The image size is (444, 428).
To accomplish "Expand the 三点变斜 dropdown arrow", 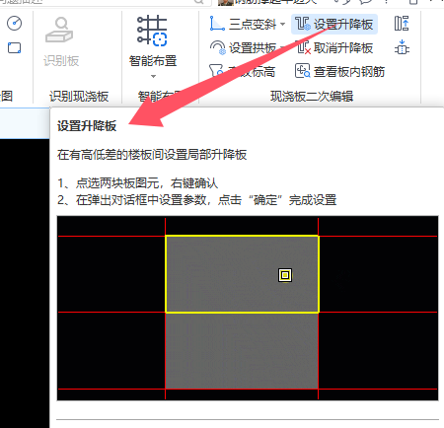I will point(282,24).
